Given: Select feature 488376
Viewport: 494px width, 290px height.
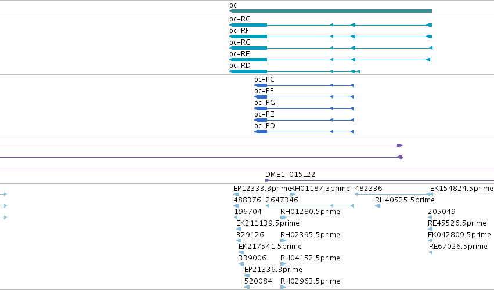Looking at the screenshot, I should click(x=247, y=200).
